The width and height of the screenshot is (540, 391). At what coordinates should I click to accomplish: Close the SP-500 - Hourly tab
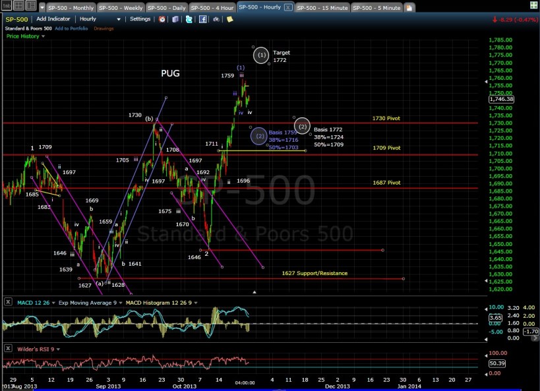click(288, 7)
